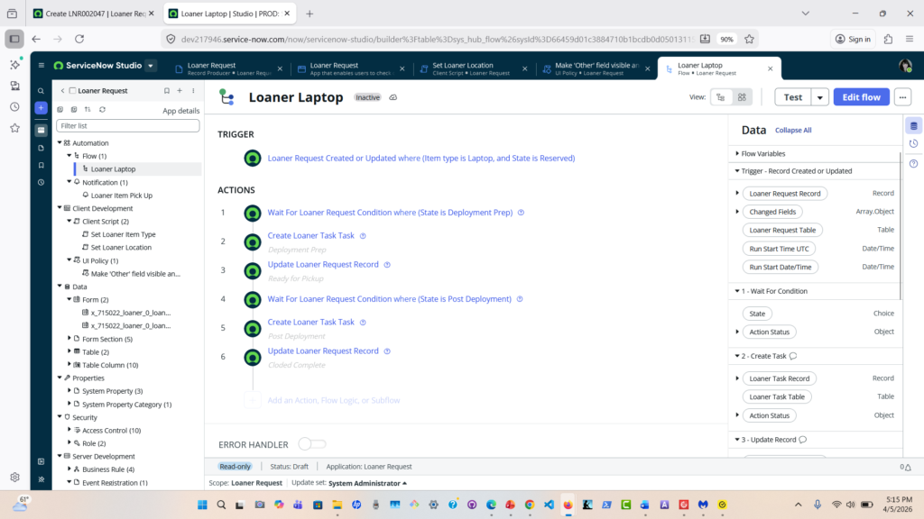Open the dropdown arrow next to Test
The width and height of the screenshot is (924, 519).
[x=819, y=97]
